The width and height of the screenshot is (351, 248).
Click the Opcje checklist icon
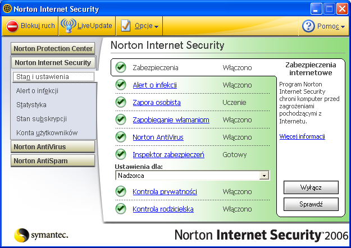click(126, 25)
